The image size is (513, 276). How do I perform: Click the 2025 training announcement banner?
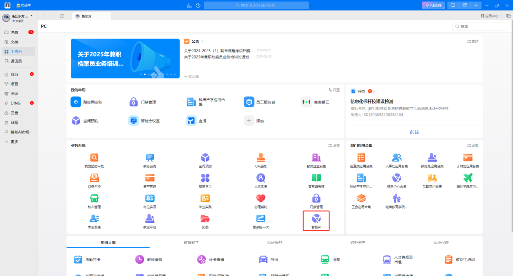(x=125, y=58)
